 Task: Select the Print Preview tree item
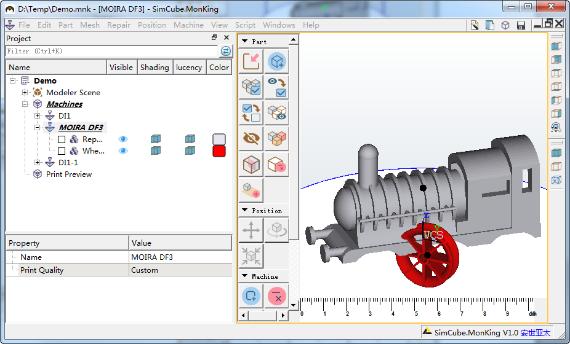coord(69,174)
